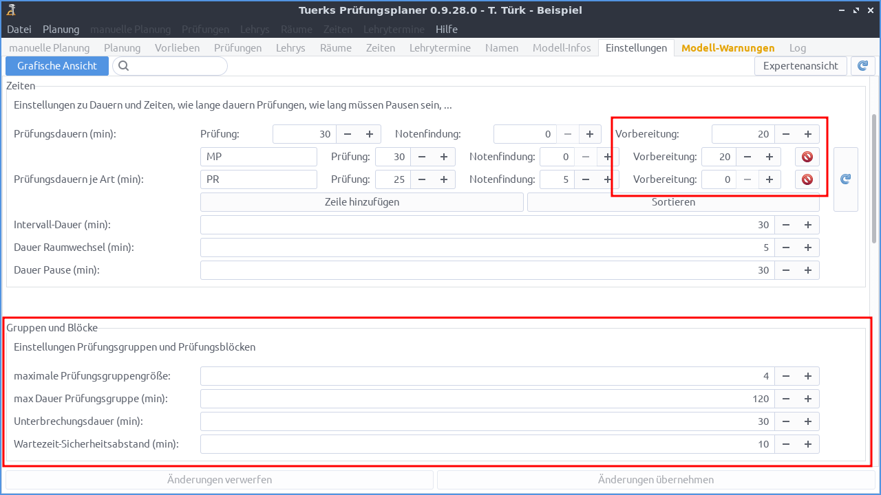Click the vertical scrollbar on the right
This screenshot has width=881, height=495.
click(x=875, y=179)
